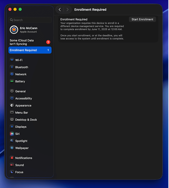This screenshot has height=188, width=169.
Task: Click the Appearance label
Action: pos(23,106)
